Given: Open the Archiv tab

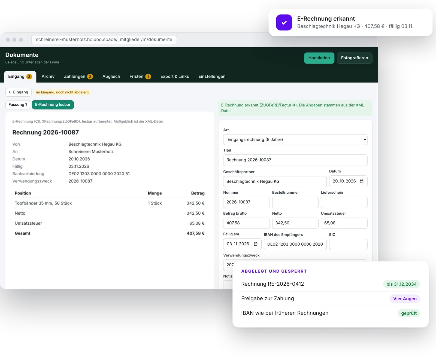Looking at the screenshot, I should pyautogui.click(x=48, y=77).
